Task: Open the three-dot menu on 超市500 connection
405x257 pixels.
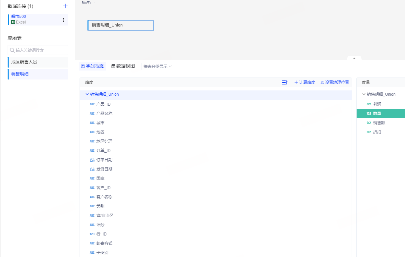Action: coord(63,20)
